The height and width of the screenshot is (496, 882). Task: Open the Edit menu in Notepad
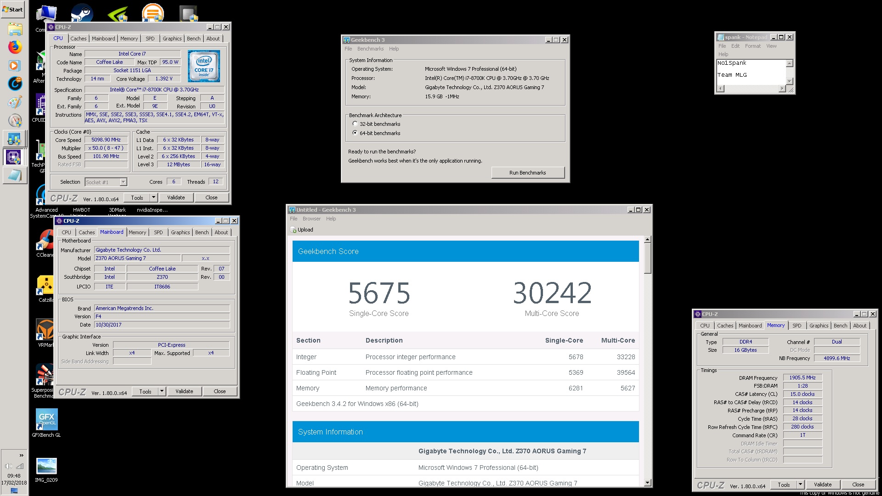pyautogui.click(x=735, y=46)
